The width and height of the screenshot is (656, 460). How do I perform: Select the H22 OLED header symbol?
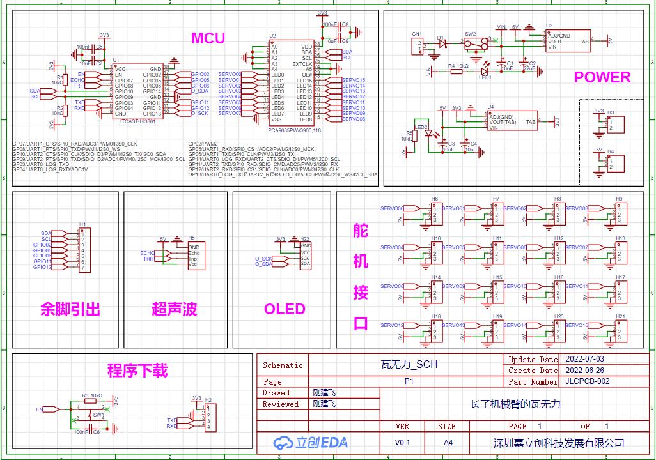(x=306, y=255)
